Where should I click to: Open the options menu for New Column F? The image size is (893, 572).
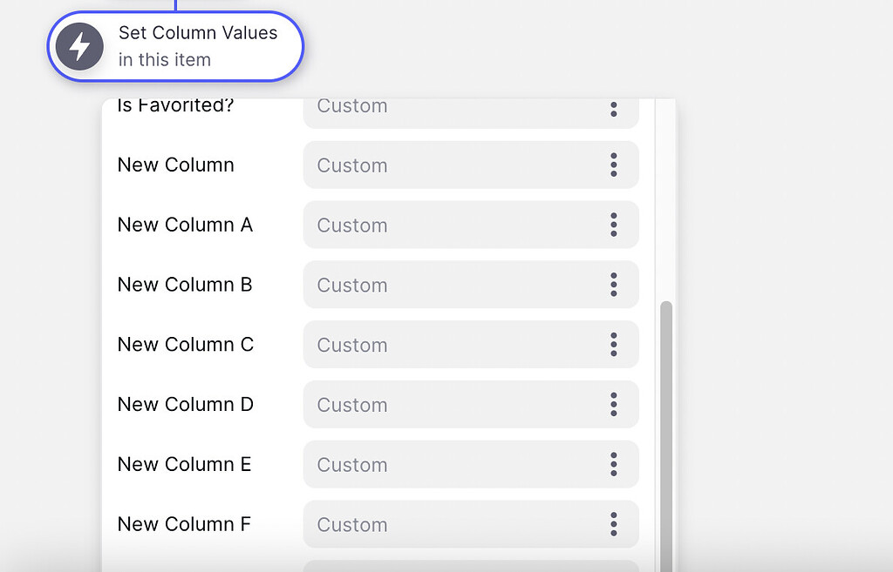pyautogui.click(x=613, y=524)
